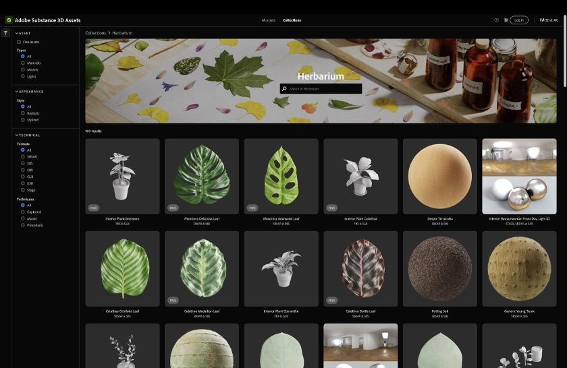This screenshot has height=368, width=567.
Task: Select SBS format filter
Action: [23, 163]
